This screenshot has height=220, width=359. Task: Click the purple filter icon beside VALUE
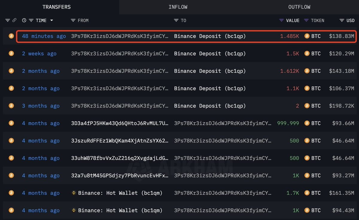[282, 20]
